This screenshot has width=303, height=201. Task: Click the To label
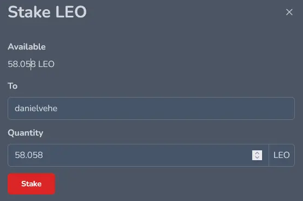pos(13,86)
